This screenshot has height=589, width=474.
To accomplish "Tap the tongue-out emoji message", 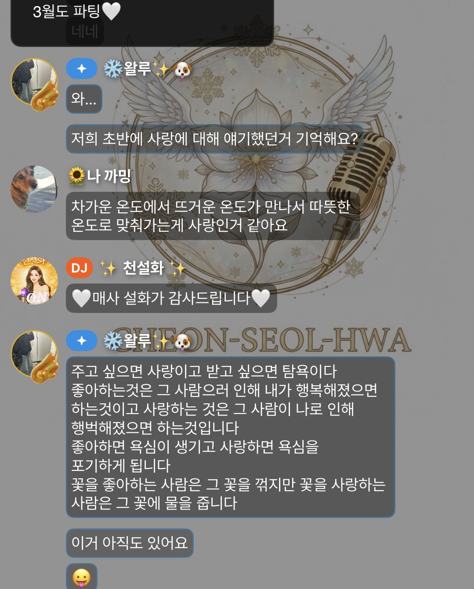I will click(x=82, y=577).
